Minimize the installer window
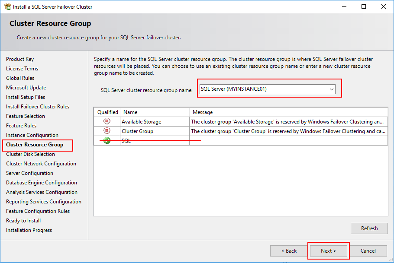The width and height of the screenshot is (394, 263). (344, 7)
